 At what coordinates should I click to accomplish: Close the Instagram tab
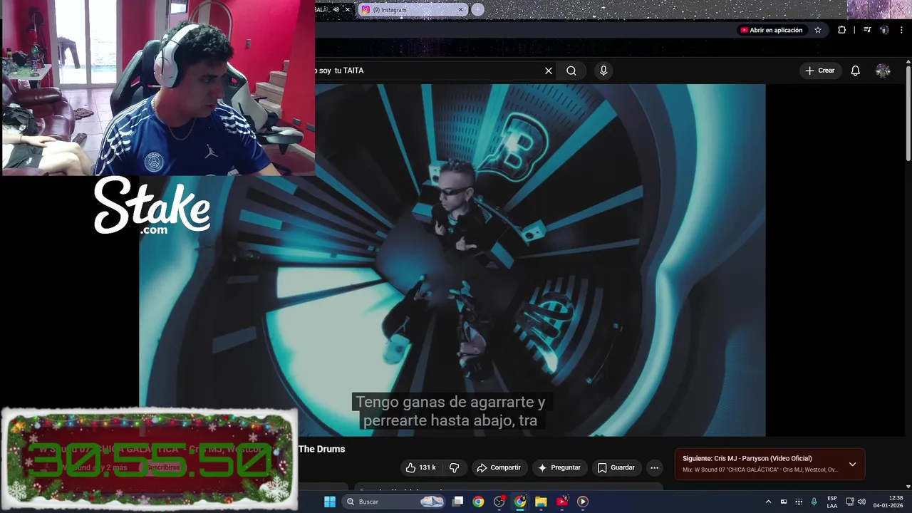(x=461, y=9)
